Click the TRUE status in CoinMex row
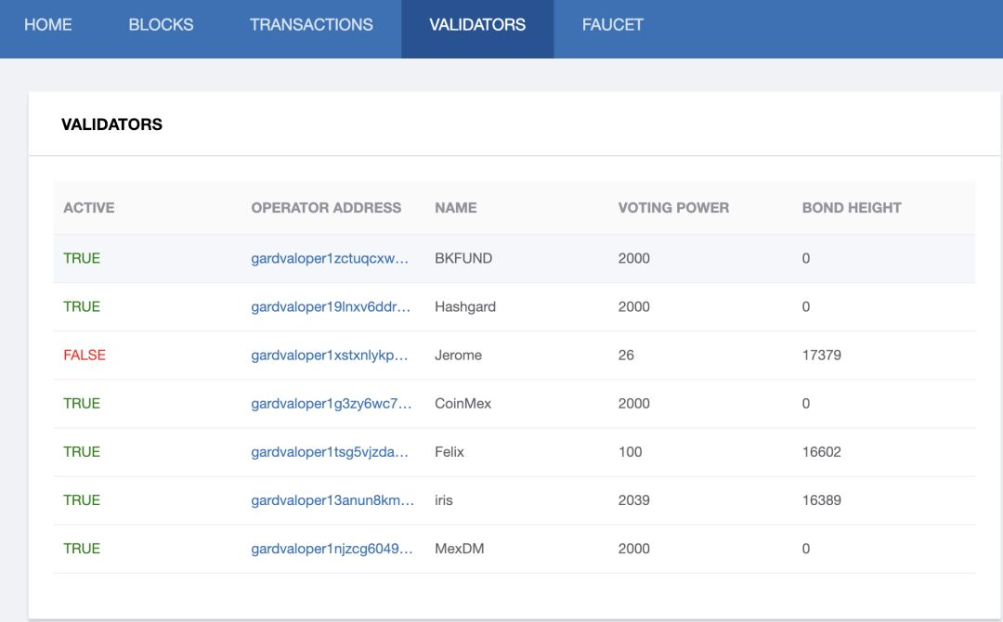 82,404
